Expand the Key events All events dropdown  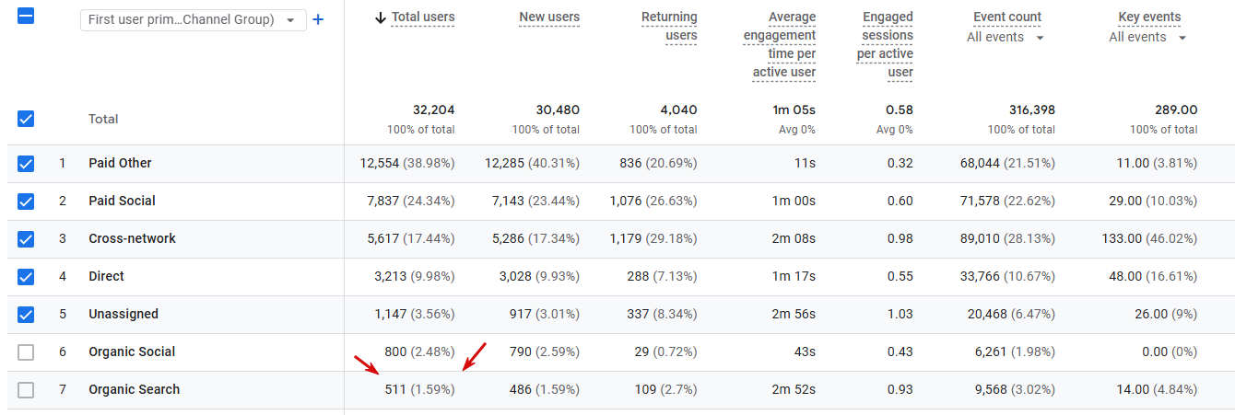[1147, 38]
